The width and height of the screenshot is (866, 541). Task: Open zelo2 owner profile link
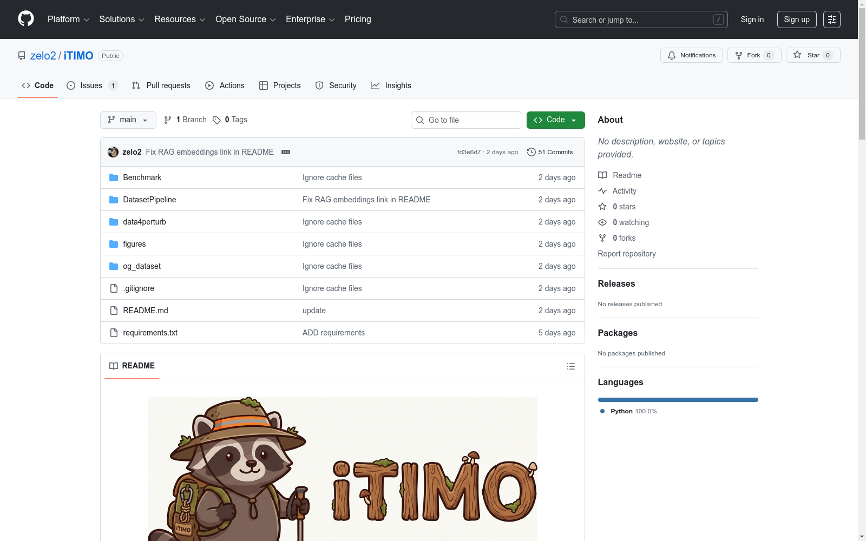tap(43, 56)
